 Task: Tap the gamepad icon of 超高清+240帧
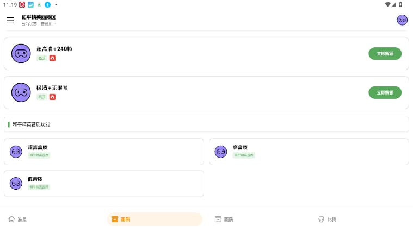click(x=21, y=53)
